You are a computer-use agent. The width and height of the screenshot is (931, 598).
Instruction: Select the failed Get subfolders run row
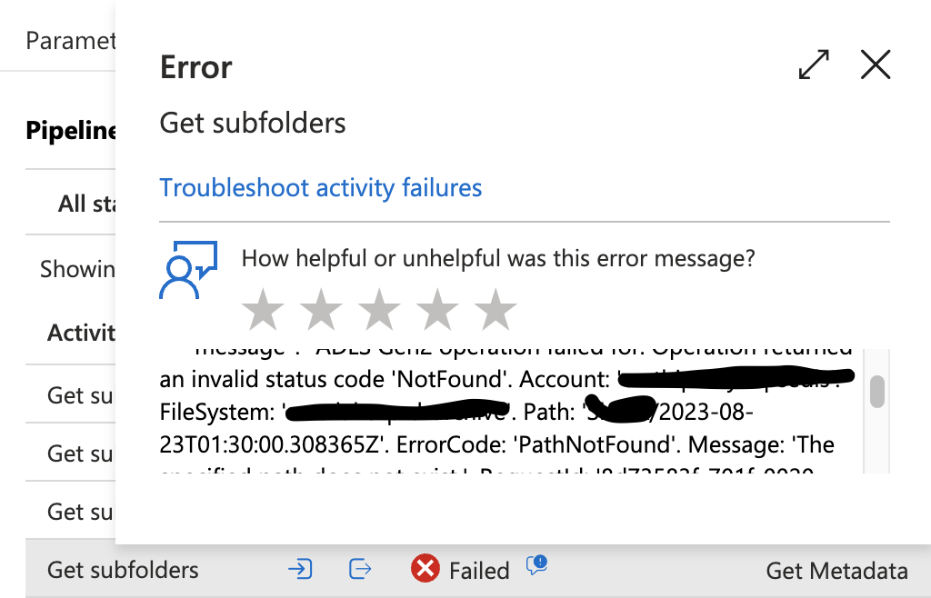pos(123,569)
